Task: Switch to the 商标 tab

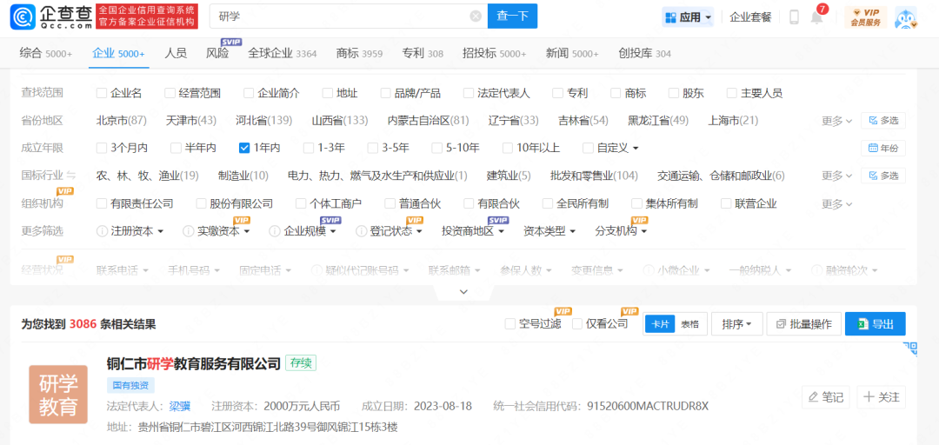Action: click(359, 53)
